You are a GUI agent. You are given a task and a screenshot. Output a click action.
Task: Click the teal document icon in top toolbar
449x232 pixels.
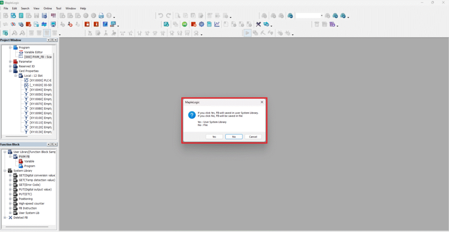click(x=21, y=16)
